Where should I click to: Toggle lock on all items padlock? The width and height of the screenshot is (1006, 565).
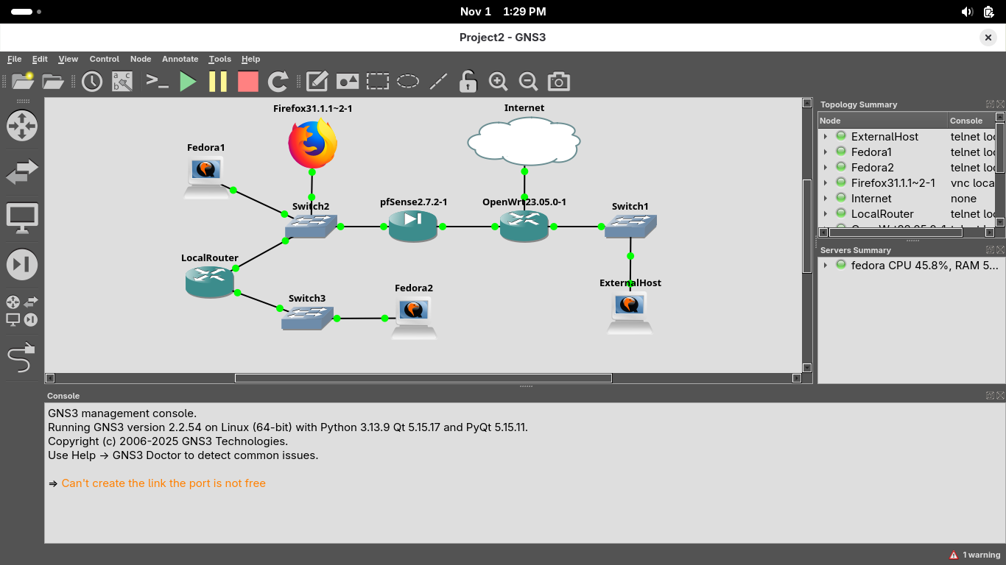pyautogui.click(x=468, y=82)
